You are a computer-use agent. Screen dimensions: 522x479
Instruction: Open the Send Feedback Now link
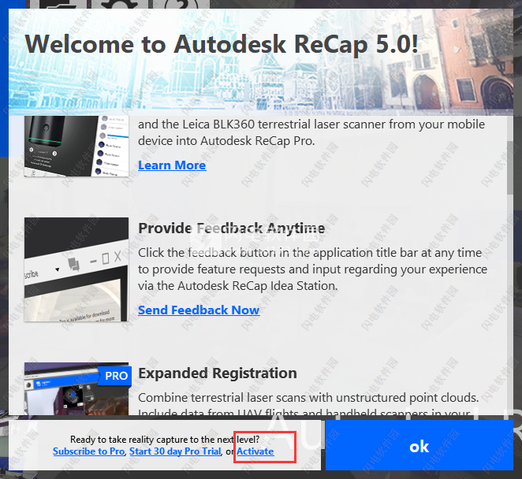[x=199, y=310]
